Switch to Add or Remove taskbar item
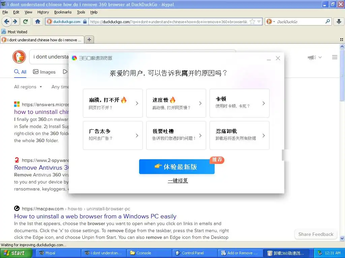Image resolution: width=345 pixels, height=258 pixels. (240, 253)
